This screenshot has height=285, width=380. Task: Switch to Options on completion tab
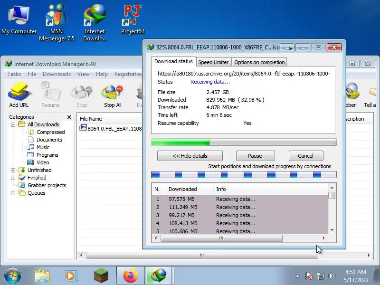tap(259, 62)
